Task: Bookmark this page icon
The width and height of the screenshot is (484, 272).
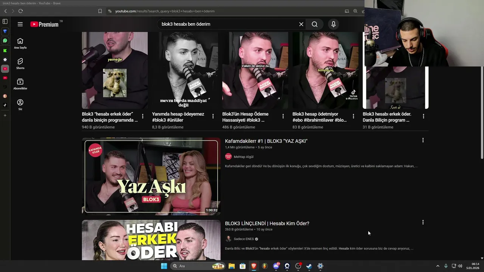Action: (x=100, y=11)
